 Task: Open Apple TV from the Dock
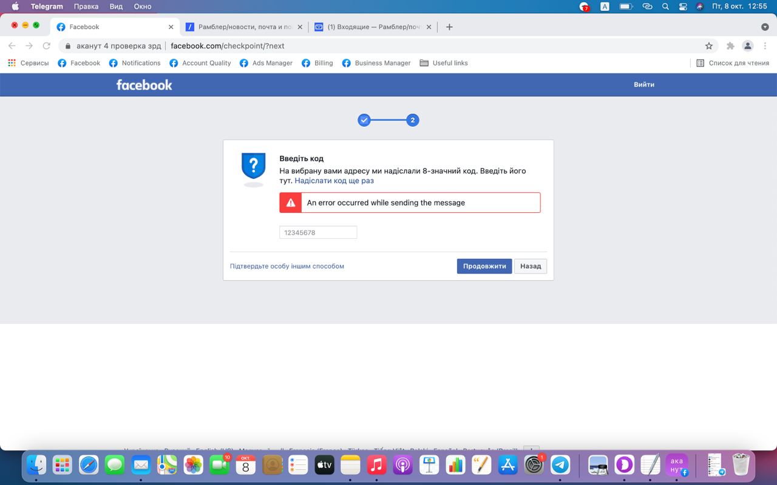(324, 465)
